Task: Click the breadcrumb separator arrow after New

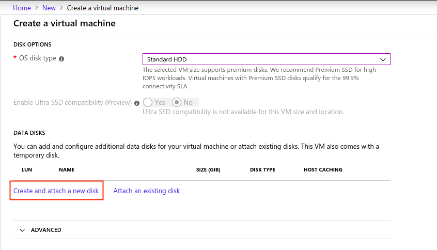Action: coord(61,8)
